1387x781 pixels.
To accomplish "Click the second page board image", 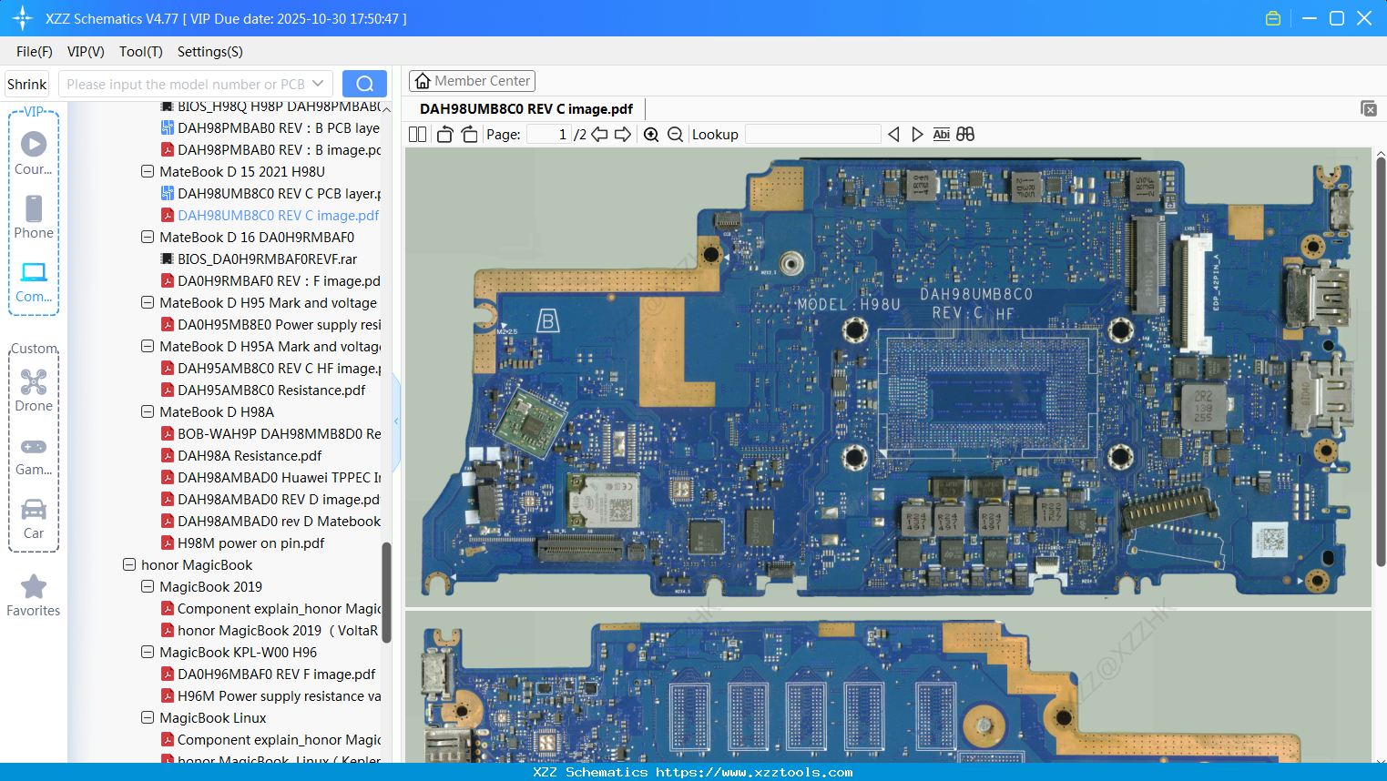I will point(888,687).
